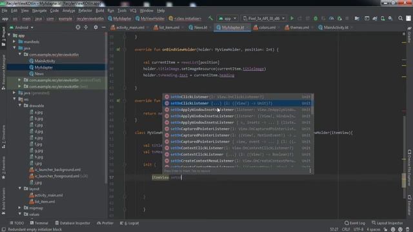Open the Refactor menu
This screenshot has height=232, width=413.
click(85, 11)
